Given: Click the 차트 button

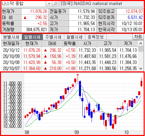Looking at the screenshot, I should click(138, 37).
